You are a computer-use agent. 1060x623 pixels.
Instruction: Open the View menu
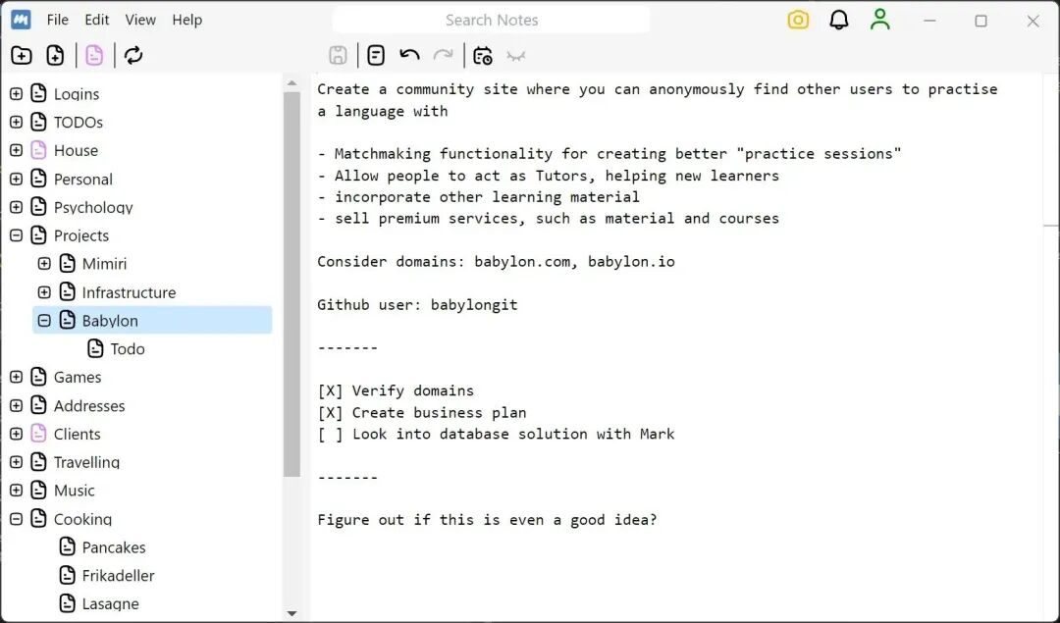140,19
